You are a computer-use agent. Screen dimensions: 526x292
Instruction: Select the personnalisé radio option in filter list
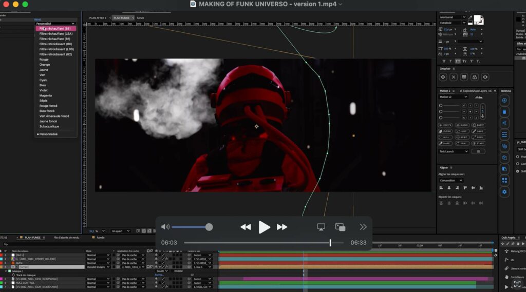[47, 134]
